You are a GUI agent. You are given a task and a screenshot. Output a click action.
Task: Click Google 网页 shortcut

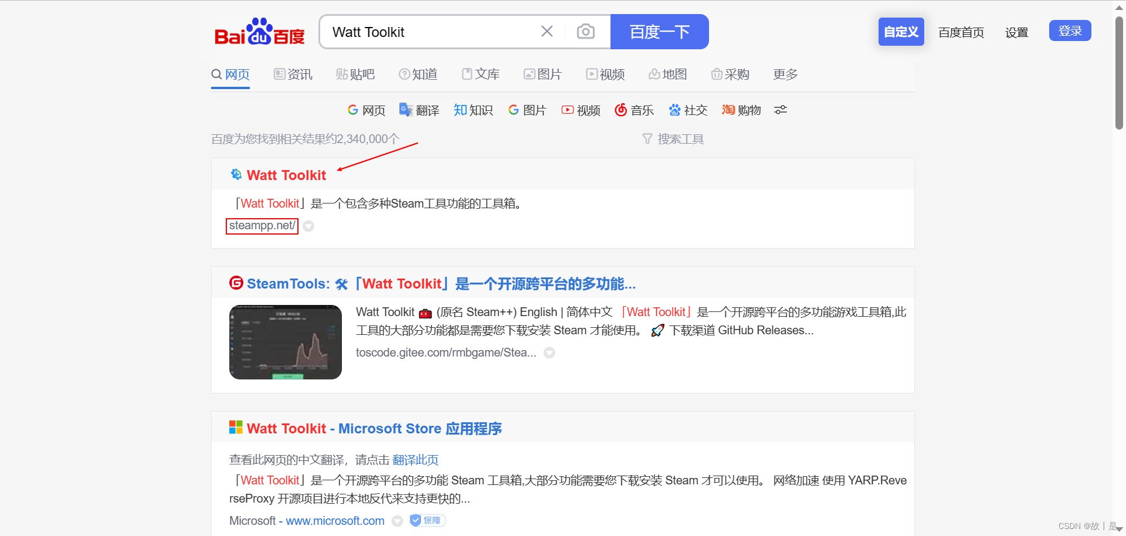367,110
